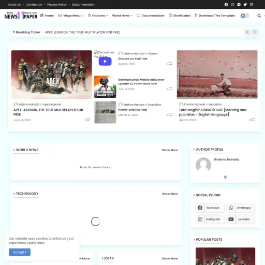265x265 pixels.
Task: Open Telegram icon in top bar
Action: (239, 5)
